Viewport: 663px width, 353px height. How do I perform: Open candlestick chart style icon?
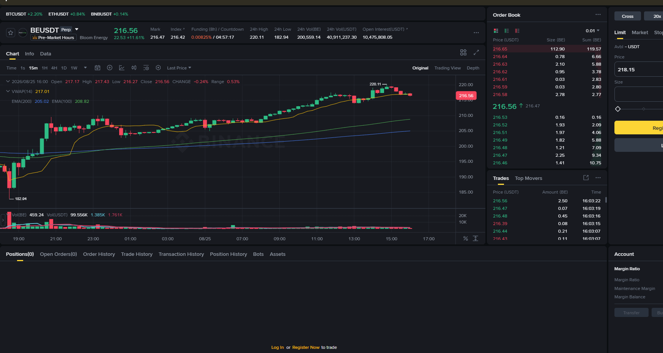tap(134, 68)
